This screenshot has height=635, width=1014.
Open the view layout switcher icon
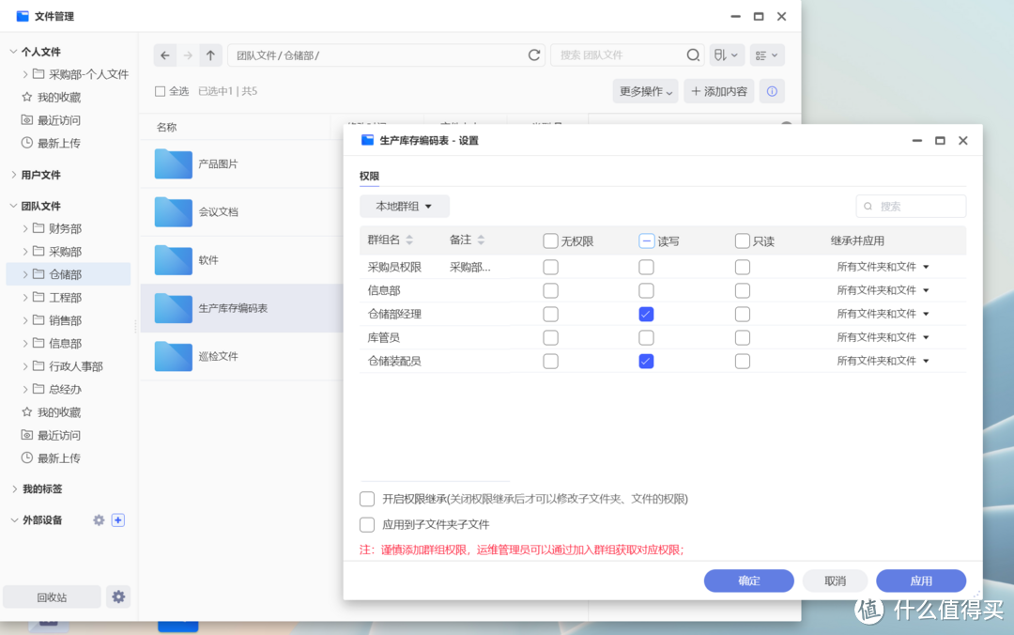(767, 54)
